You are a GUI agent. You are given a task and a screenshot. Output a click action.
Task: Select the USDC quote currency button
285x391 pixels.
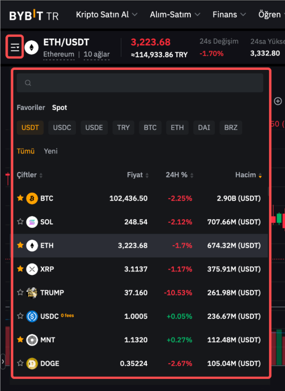(62, 128)
